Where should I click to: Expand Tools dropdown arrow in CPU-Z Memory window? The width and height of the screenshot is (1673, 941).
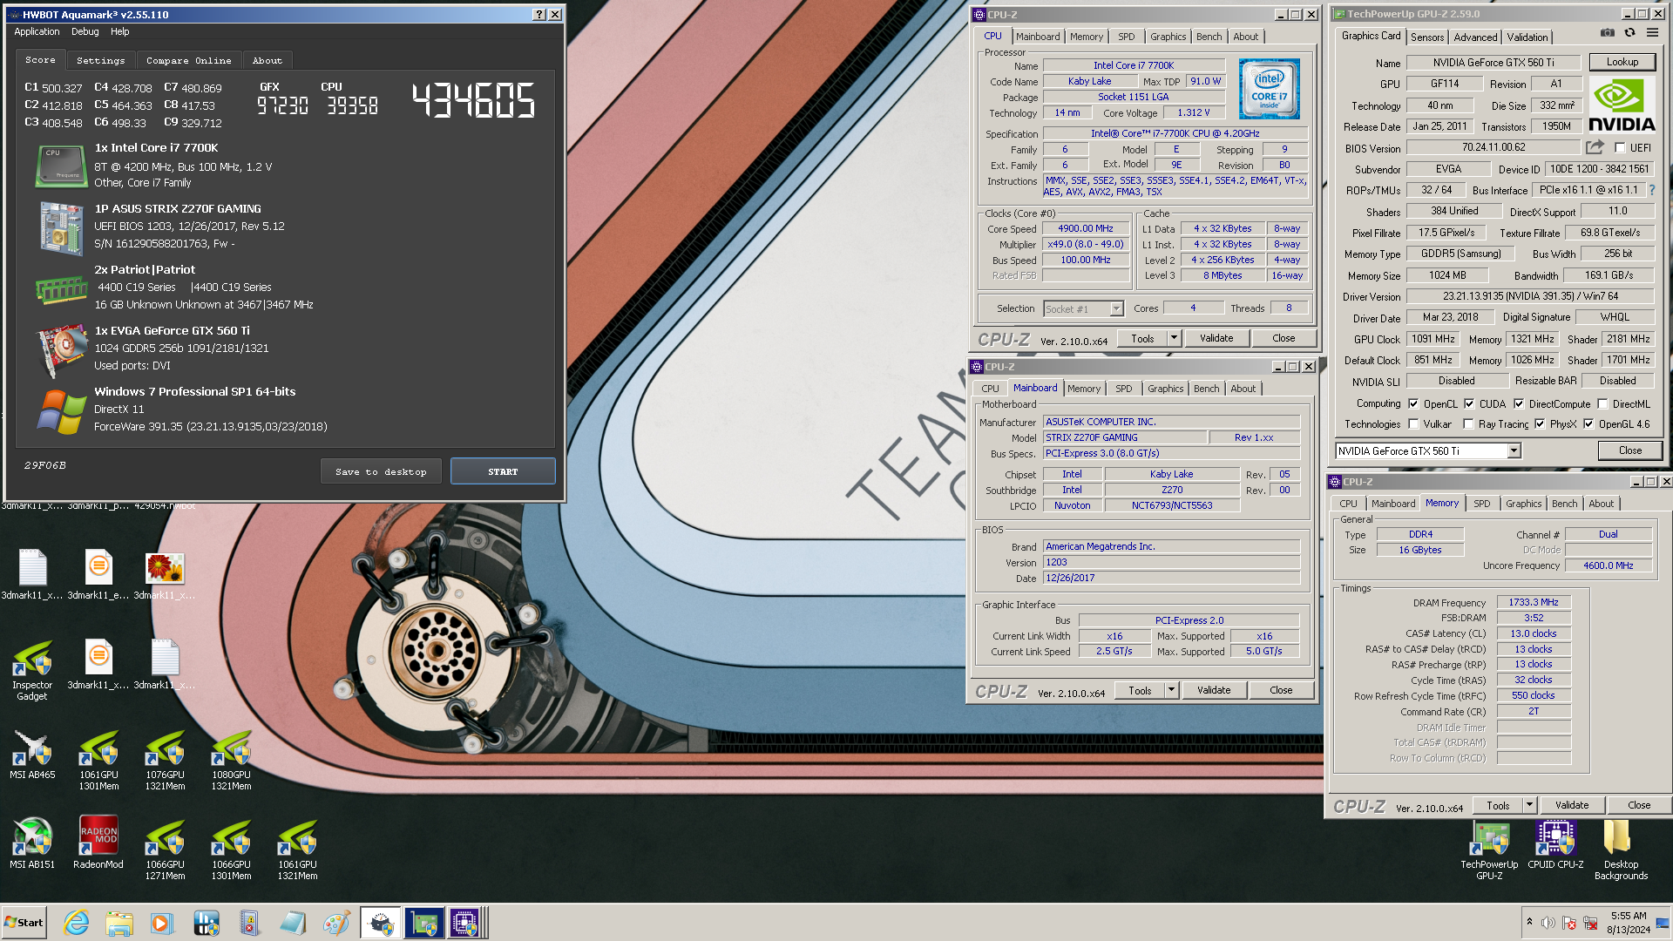[1529, 805]
